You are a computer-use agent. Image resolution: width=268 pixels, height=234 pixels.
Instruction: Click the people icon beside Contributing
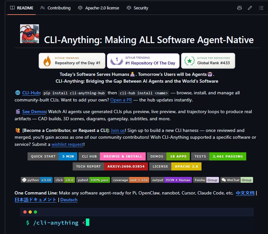click(43, 8)
